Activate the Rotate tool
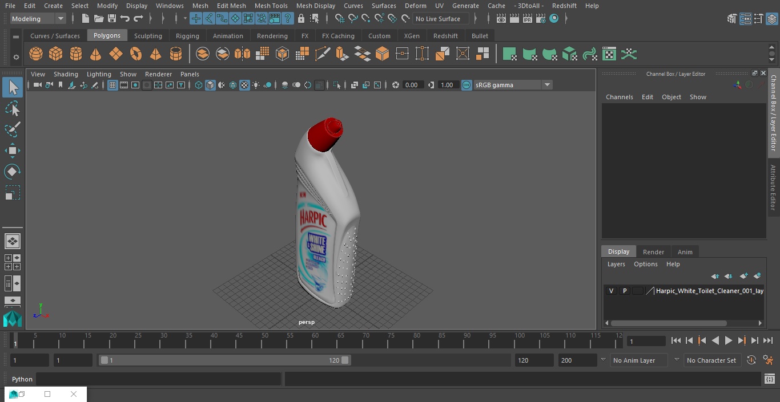 click(x=13, y=172)
